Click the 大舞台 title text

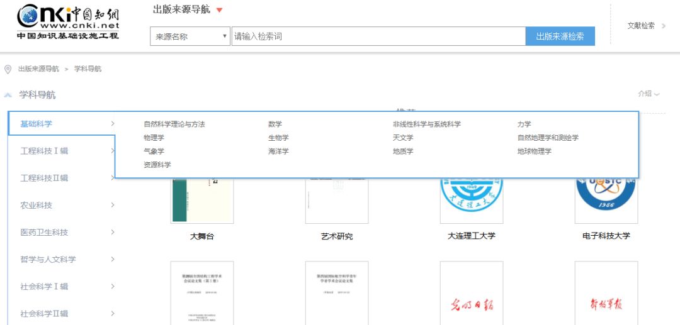tap(202, 237)
